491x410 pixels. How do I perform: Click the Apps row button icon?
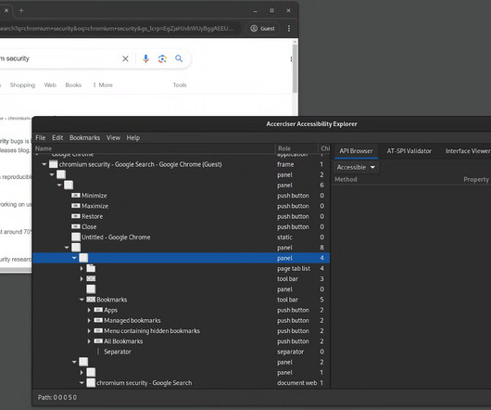(x=98, y=310)
